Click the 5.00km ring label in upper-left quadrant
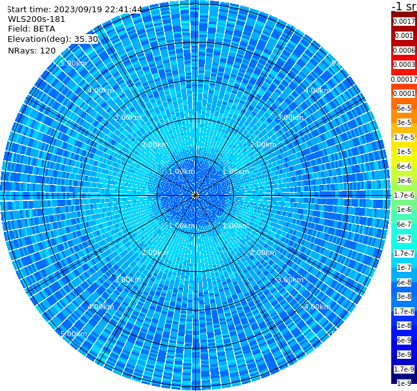The image size is (417, 391). coord(73,63)
